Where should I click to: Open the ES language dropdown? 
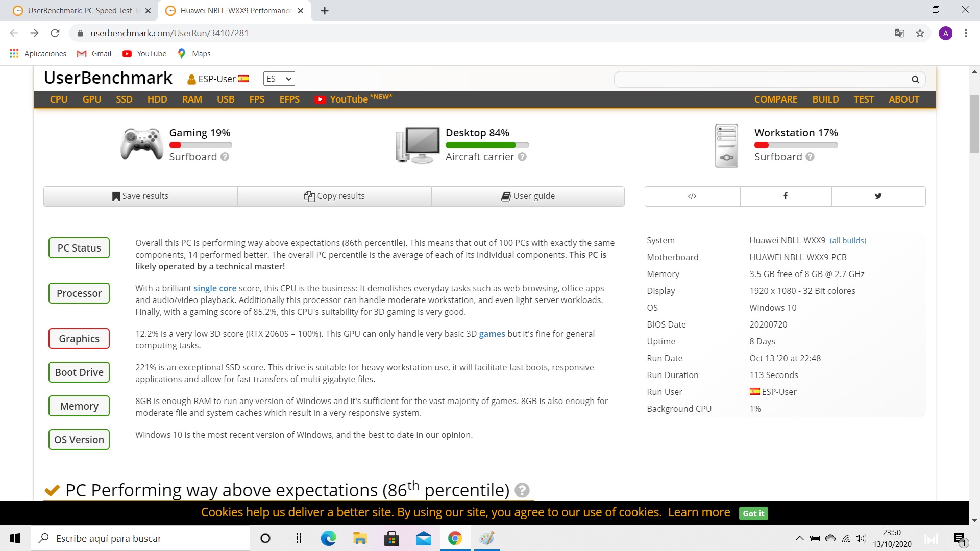point(279,79)
